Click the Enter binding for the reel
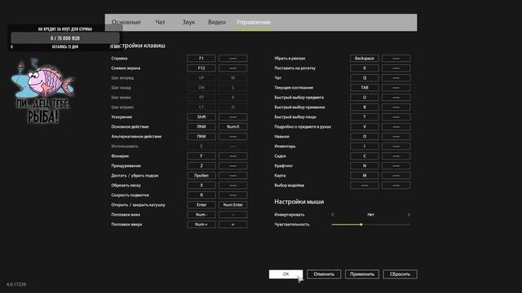The image size is (522, 293). [x=201, y=205]
